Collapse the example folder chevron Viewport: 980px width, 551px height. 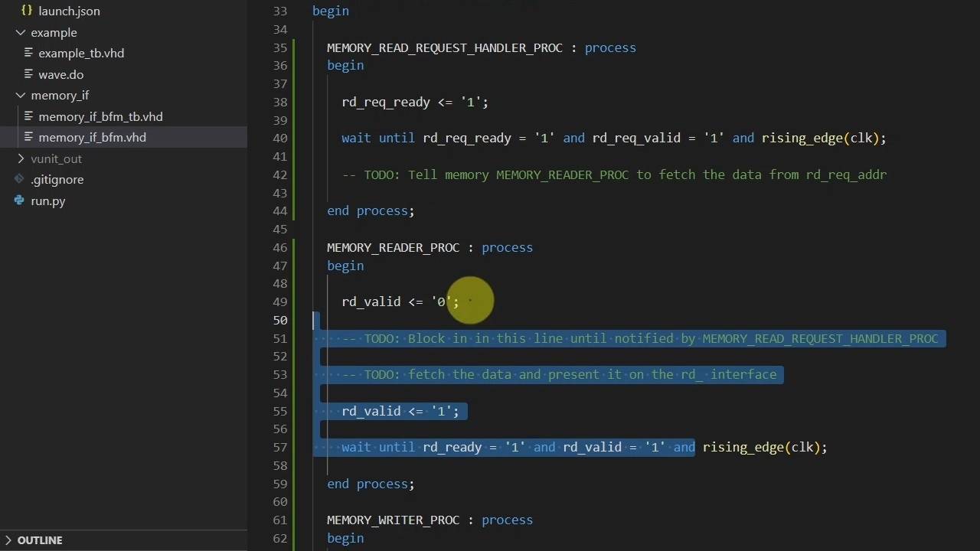(x=21, y=32)
